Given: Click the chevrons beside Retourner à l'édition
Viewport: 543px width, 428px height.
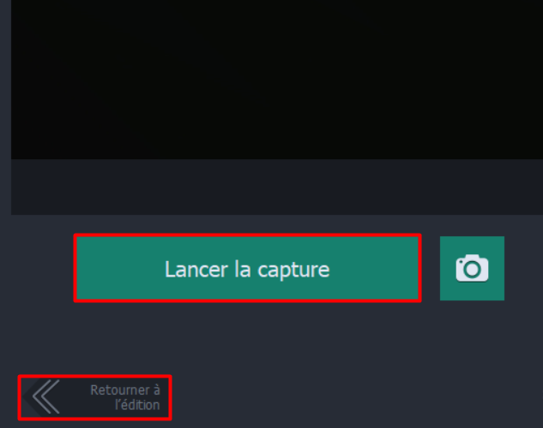Looking at the screenshot, I should [46, 396].
